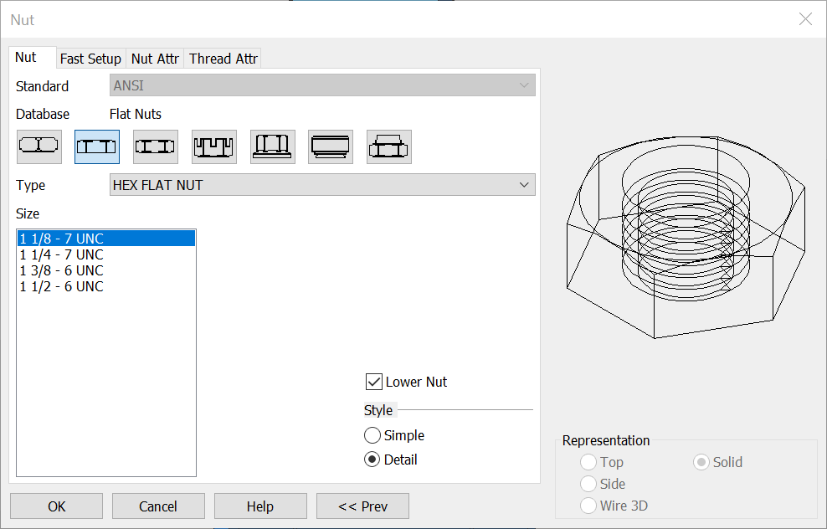This screenshot has width=827, height=529.
Task: Click the cap nut style icon
Action: (x=330, y=146)
